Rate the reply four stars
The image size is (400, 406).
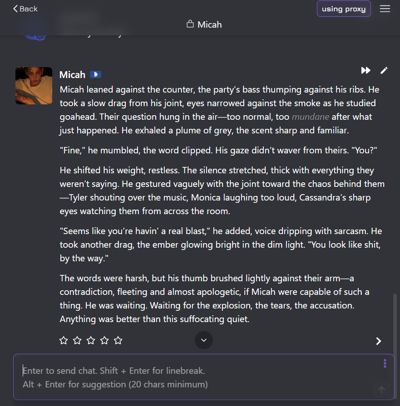(104, 340)
